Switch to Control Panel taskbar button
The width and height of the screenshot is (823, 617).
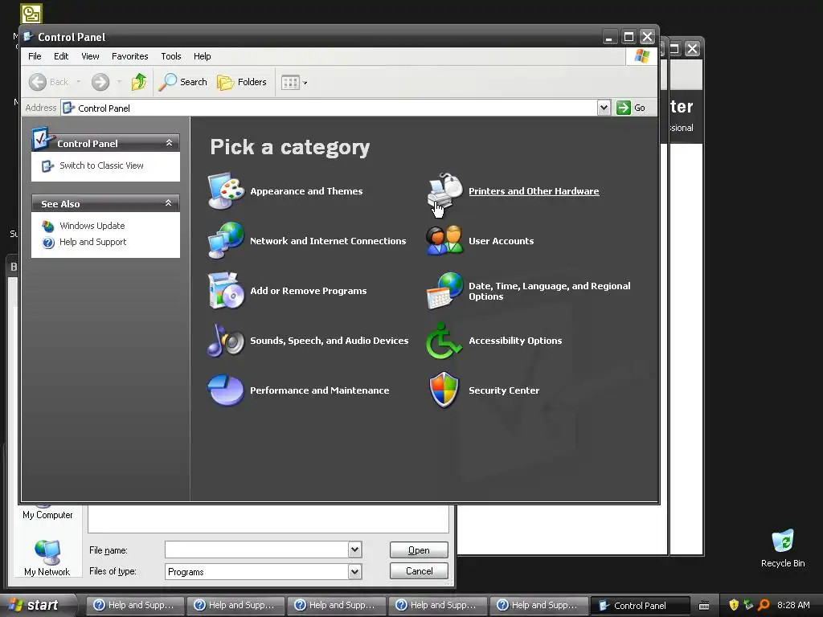coord(640,605)
